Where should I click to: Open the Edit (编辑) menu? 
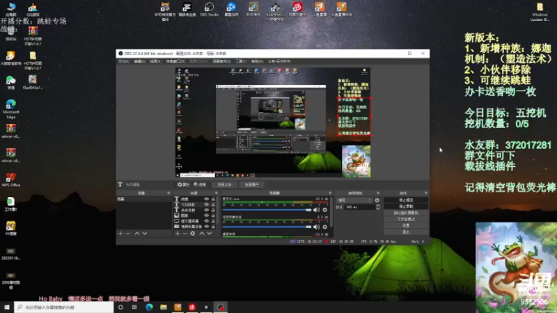click(140, 61)
